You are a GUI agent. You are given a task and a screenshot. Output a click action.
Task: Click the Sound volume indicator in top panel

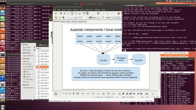point(177,1)
